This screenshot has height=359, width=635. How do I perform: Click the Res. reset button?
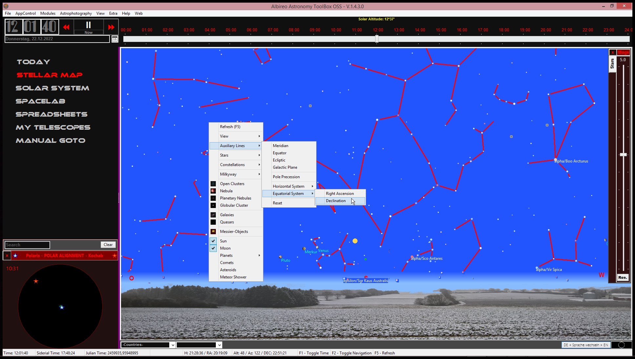[623, 277]
